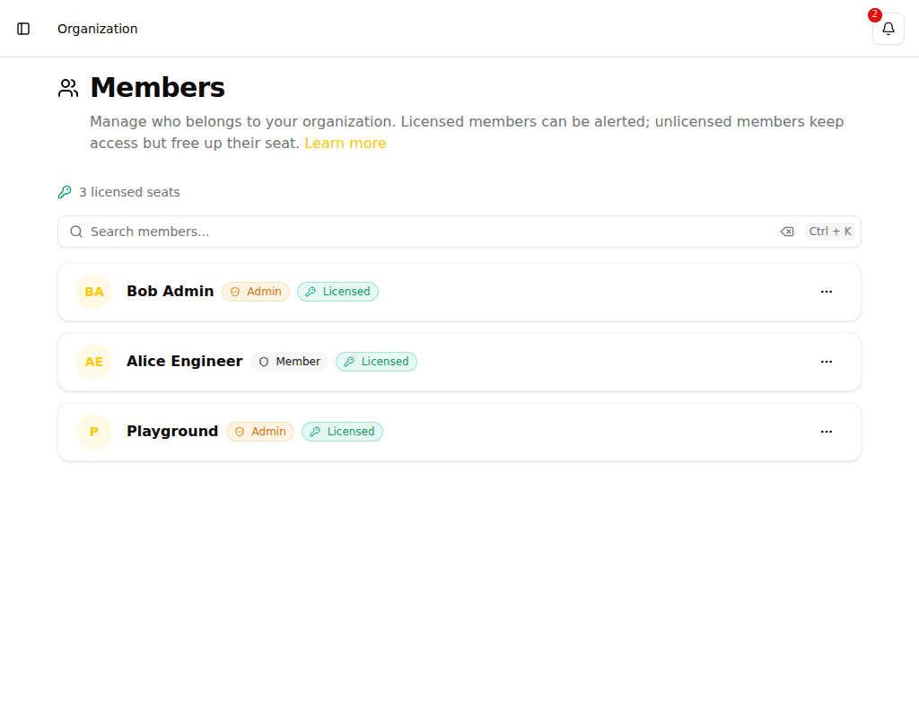Click Bob Admin's Licensed badge

(337, 292)
